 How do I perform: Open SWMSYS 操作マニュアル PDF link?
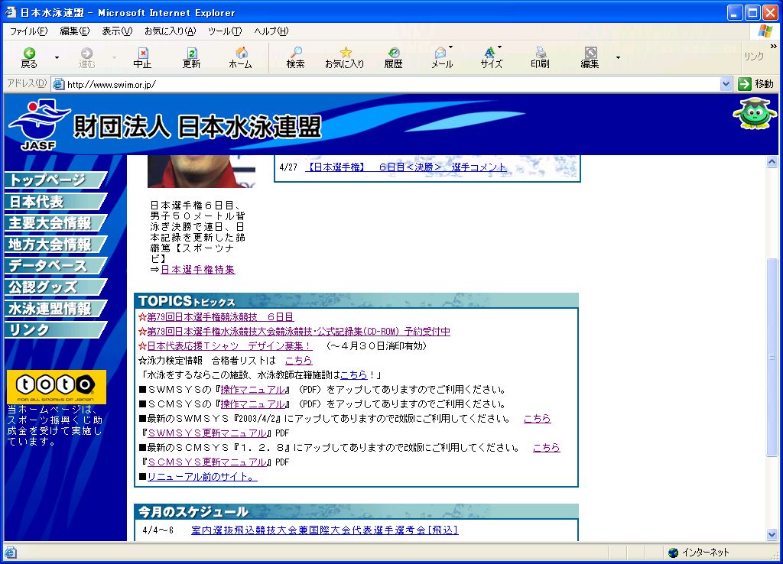pyautogui.click(x=252, y=389)
